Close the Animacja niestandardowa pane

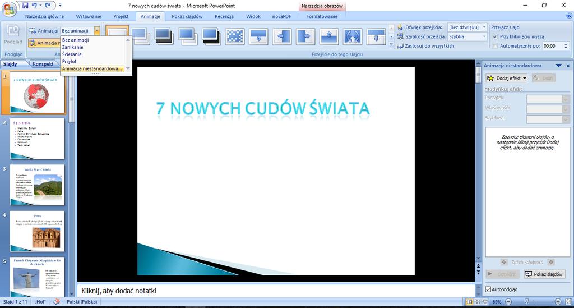pos(568,66)
